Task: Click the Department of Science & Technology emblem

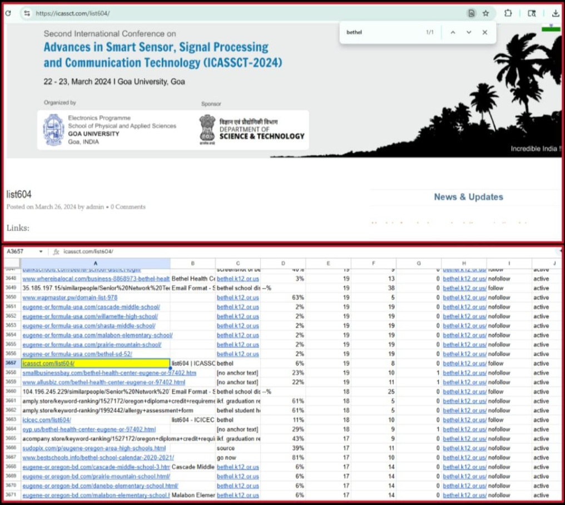Action: (x=207, y=130)
